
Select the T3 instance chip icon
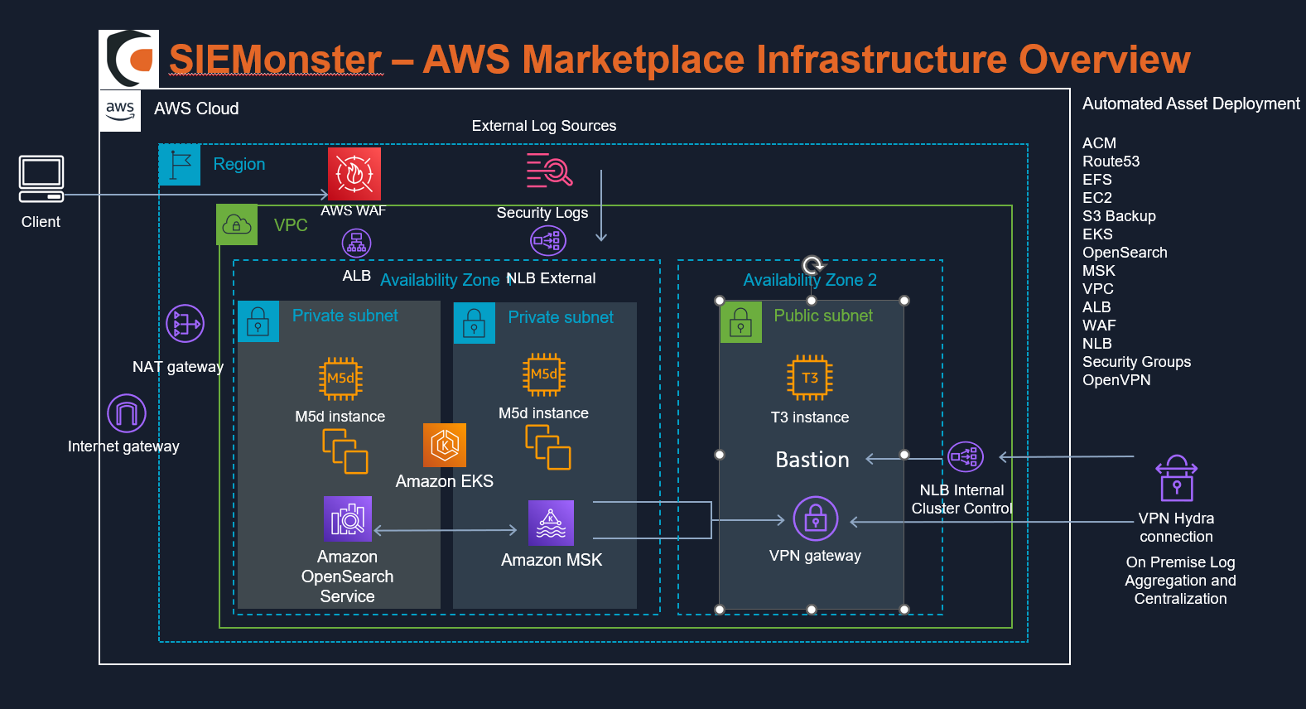point(809,378)
